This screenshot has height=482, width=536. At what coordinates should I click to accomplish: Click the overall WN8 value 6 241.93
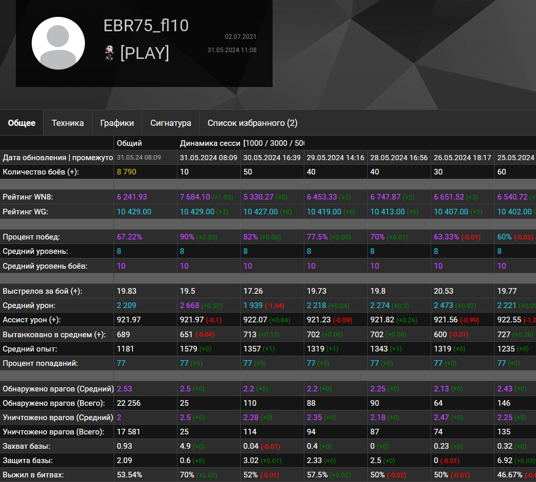(132, 197)
